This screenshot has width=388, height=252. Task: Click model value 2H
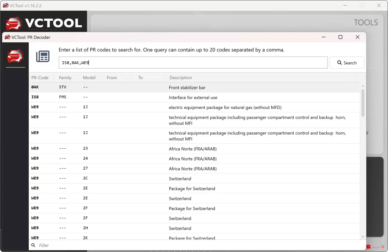(x=85, y=228)
